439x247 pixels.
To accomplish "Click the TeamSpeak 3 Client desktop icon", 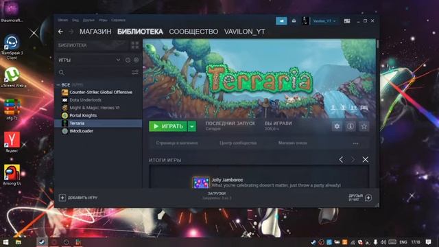I will 12,47.
